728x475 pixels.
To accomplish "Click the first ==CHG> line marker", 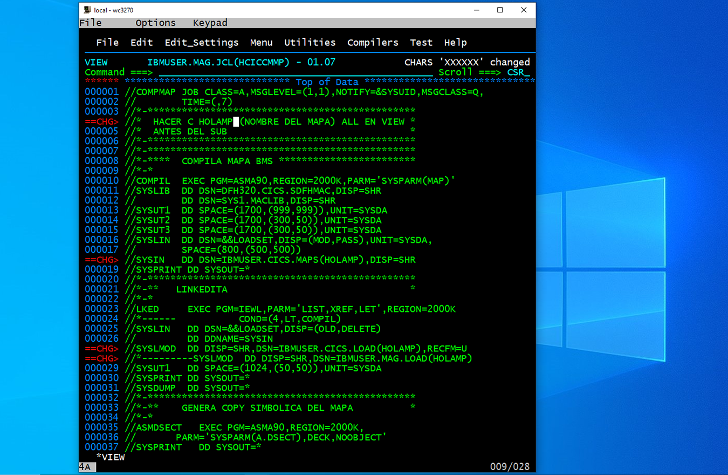I will 101,122.
